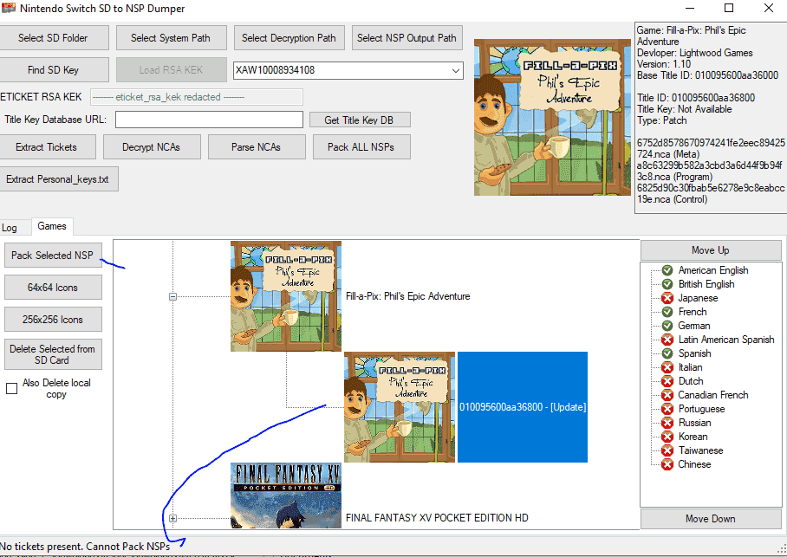This screenshot has height=557, width=787.
Task: Select the Final Fantasy XV Pocket Edition thumbnail
Action: pyautogui.click(x=285, y=495)
